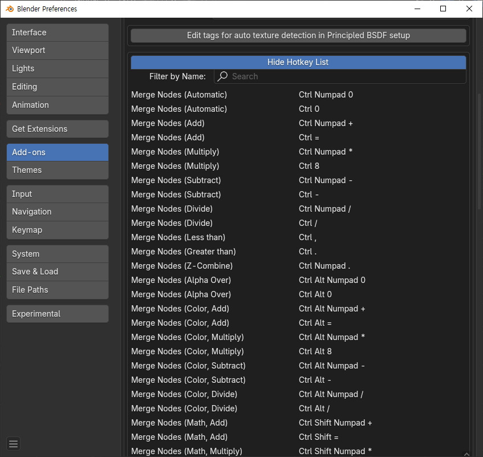Image resolution: width=483 pixels, height=457 pixels.
Task: Select the Merge Nodes (Math, Multiply) entry
Action: pos(186,451)
